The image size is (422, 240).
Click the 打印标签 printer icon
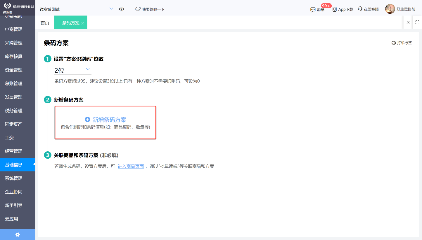(x=394, y=43)
